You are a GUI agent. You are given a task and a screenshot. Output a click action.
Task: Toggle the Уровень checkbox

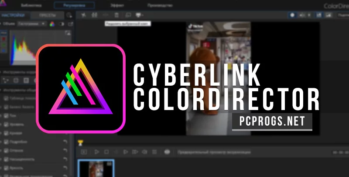coord(6,124)
